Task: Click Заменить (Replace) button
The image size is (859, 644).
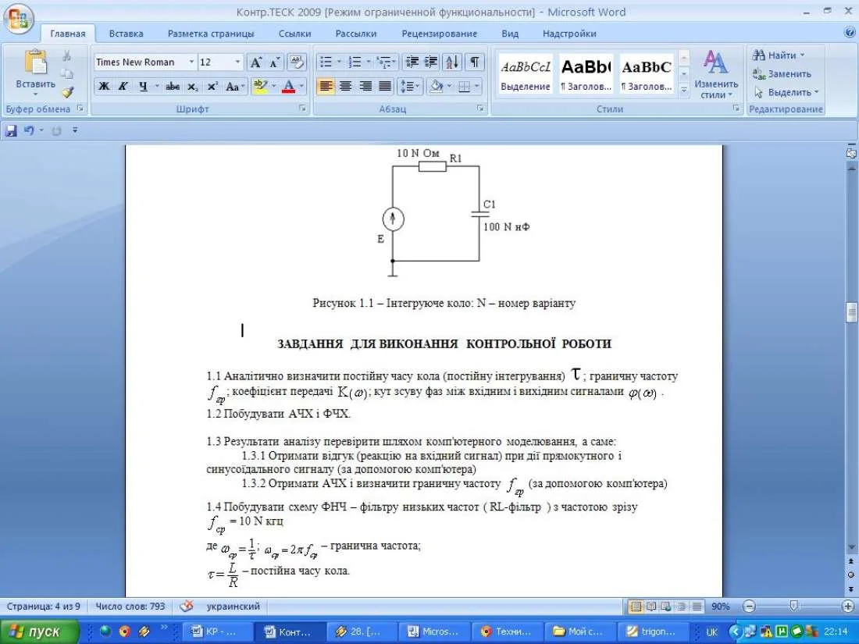Action: coord(782,74)
